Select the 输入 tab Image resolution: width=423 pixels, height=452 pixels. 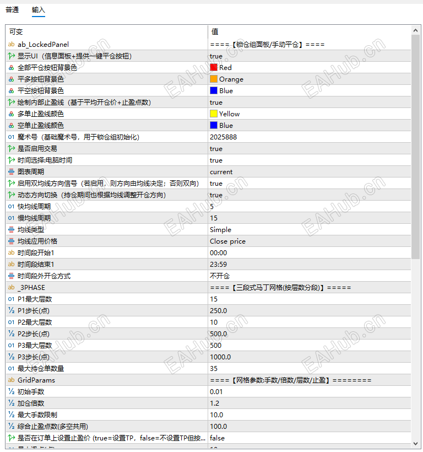pyautogui.click(x=39, y=10)
